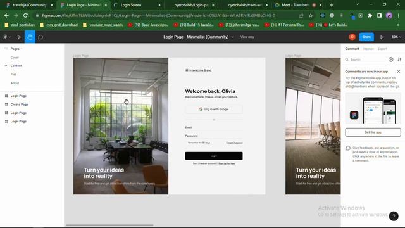Click the Share button
This screenshot has width=405, height=228.
click(366, 37)
